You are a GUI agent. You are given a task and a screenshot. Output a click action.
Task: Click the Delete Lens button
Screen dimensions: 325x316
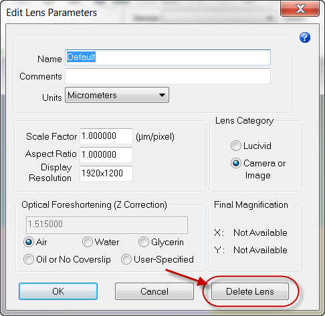(x=250, y=291)
